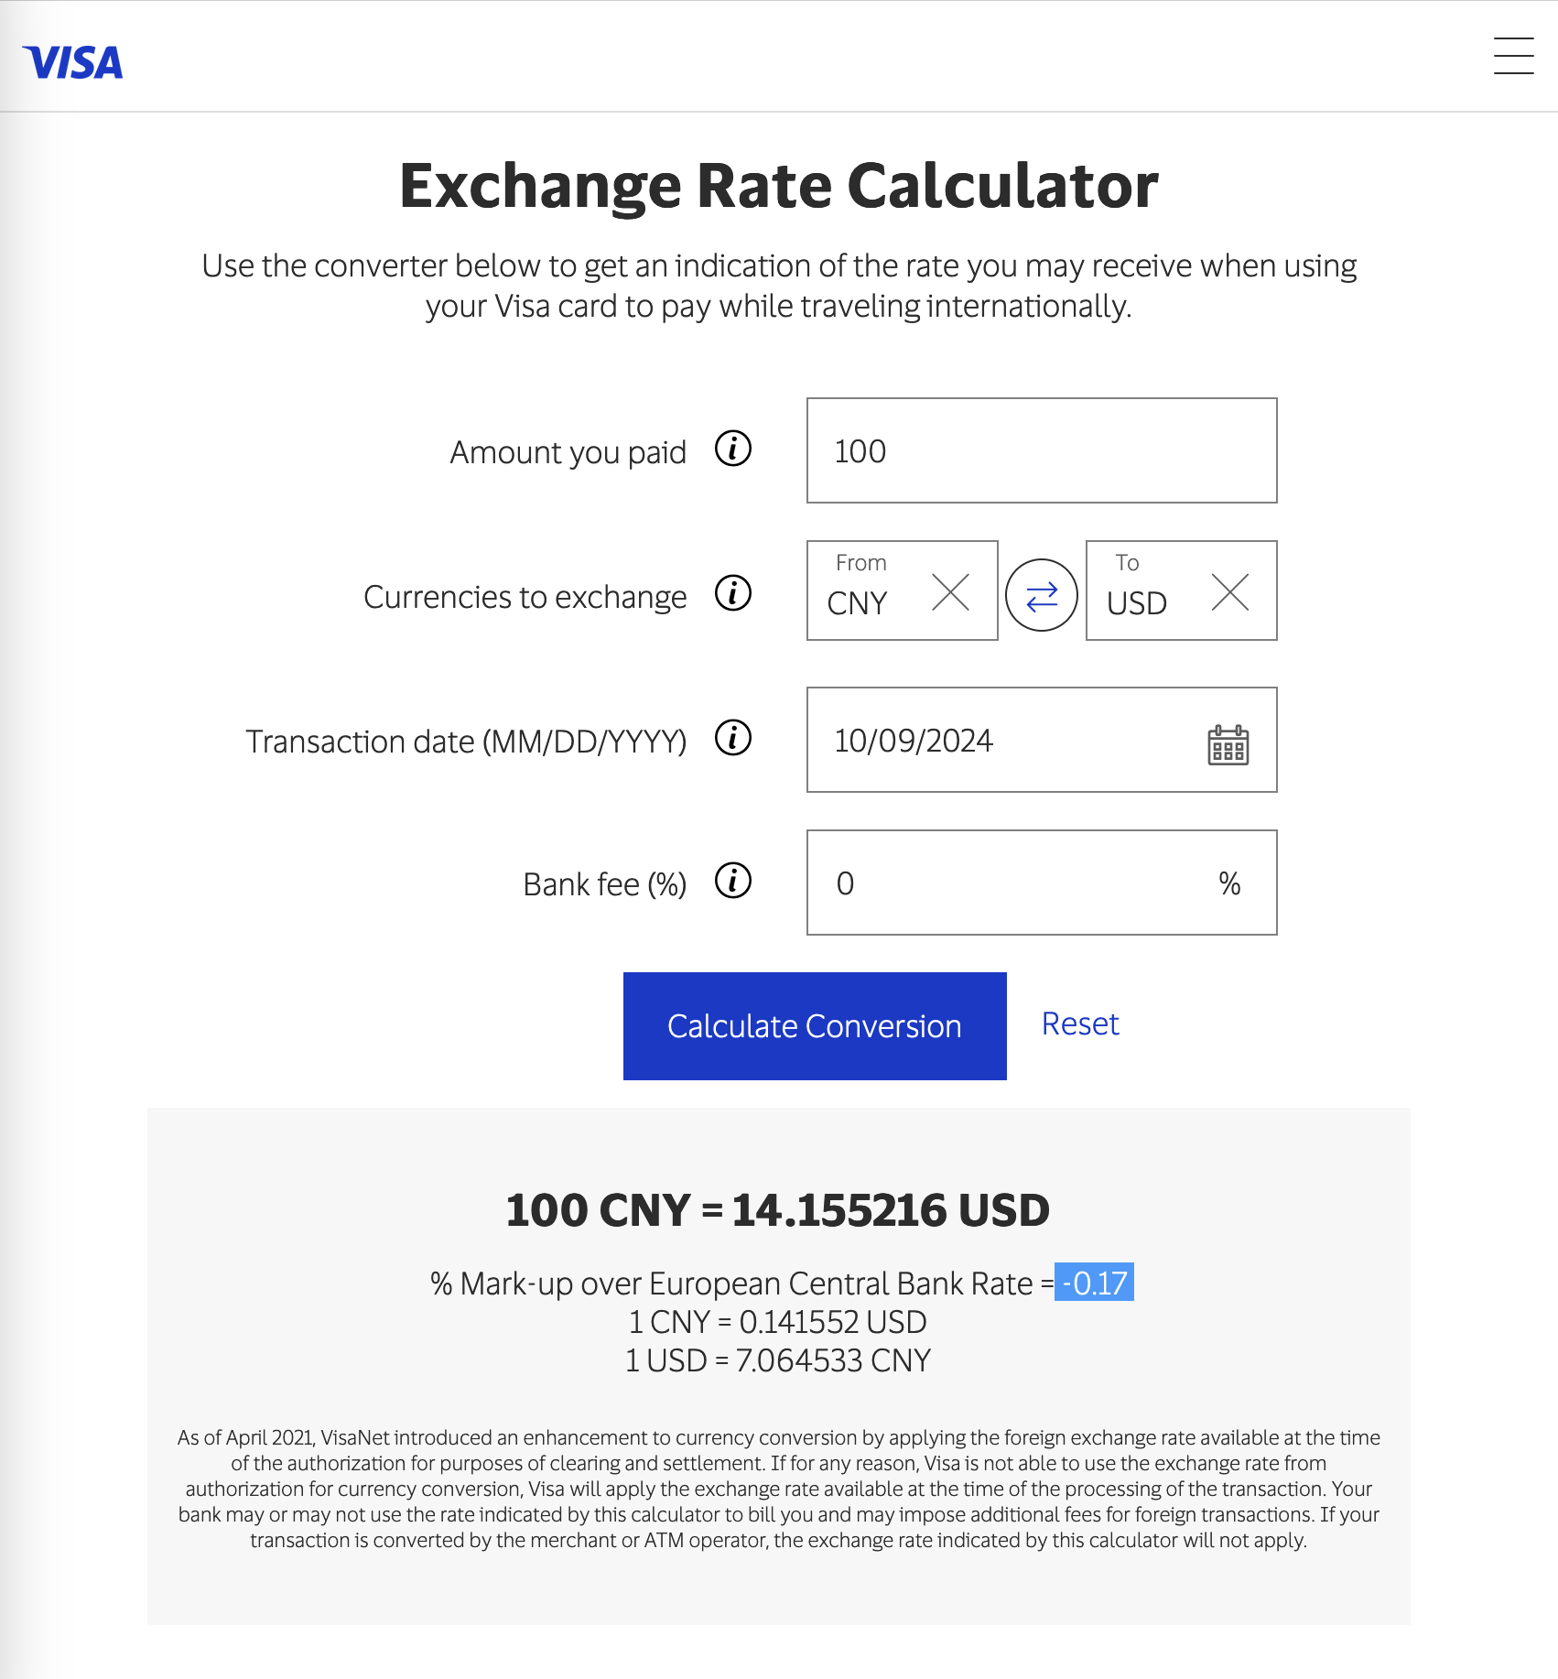This screenshot has height=1679, width=1558.
Task: Show info for Currencies to exchange
Action: [733, 593]
